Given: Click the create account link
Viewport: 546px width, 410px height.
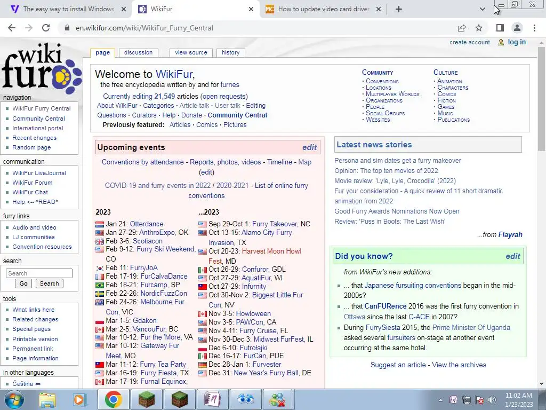Looking at the screenshot, I should 469,42.
